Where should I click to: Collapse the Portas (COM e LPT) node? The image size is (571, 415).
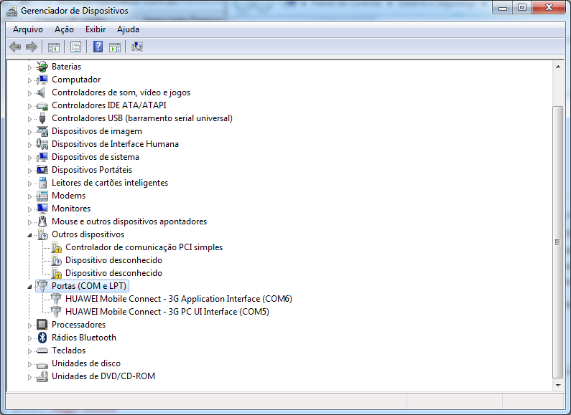coord(29,287)
